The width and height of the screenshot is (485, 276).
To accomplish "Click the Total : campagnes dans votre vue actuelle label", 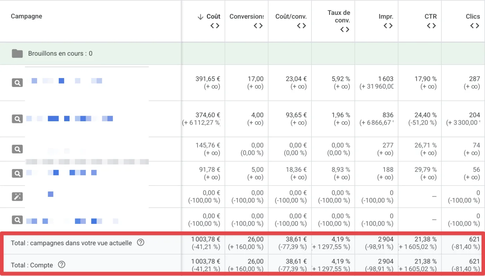I will tap(71, 243).
